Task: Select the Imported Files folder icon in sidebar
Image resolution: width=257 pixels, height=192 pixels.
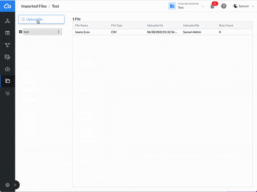Action: point(8,81)
